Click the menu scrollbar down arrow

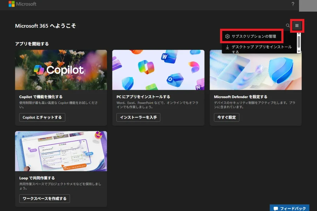coord(299,52)
